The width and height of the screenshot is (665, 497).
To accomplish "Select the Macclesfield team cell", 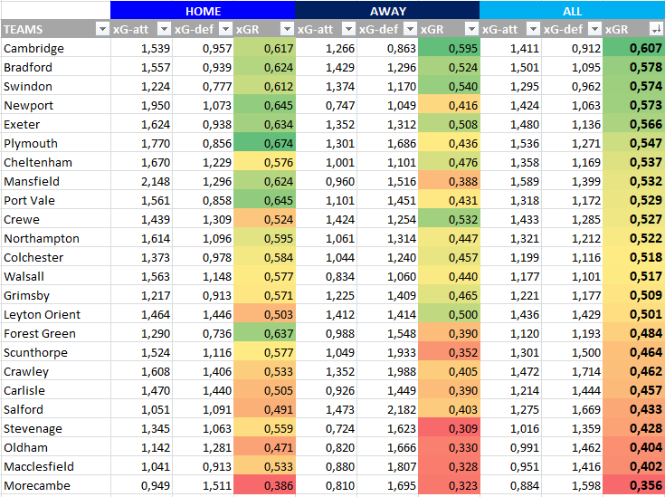I will tap(55, 466).
